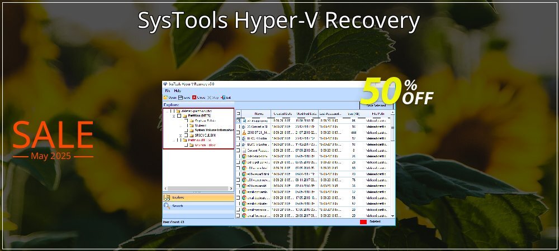The height and width of the screenshot is (251, 559).
Task: Select the black Orphan Folder tree item
Action: click(x=205, y=120)
